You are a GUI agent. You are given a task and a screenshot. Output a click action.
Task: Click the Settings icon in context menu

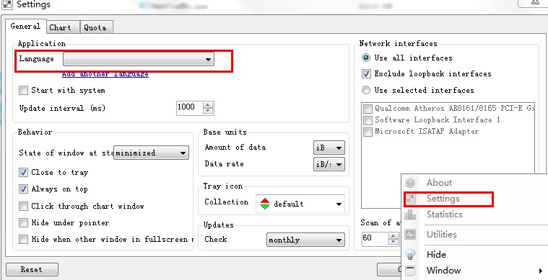click(410, 199)
